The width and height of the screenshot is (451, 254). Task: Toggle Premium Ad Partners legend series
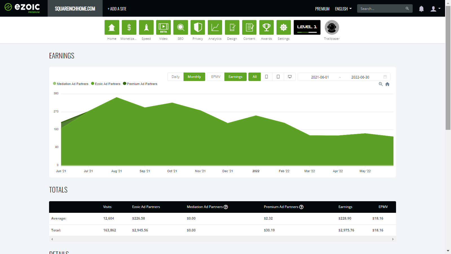click(140, 84)
